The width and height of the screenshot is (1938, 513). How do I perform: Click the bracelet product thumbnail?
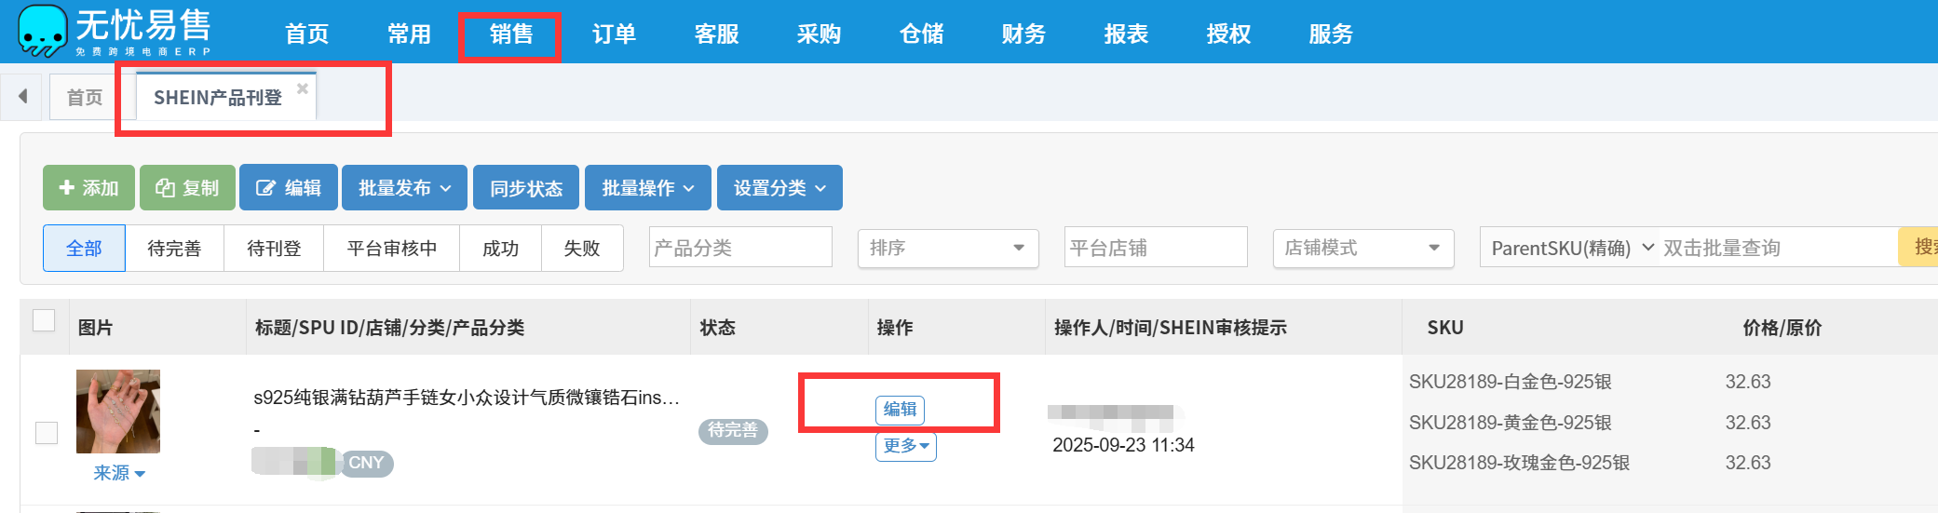tap(118, 412)
